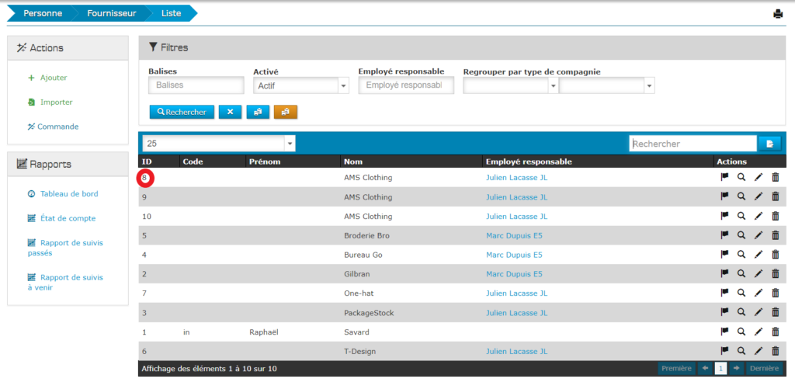Delete the T-Design supplier via trash icon

click(775, 352)
